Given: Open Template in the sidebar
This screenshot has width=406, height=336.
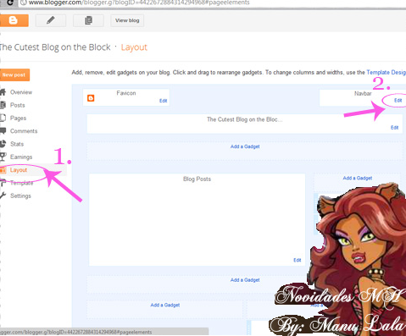Looking at the screenshot, I should pos(22,183).
